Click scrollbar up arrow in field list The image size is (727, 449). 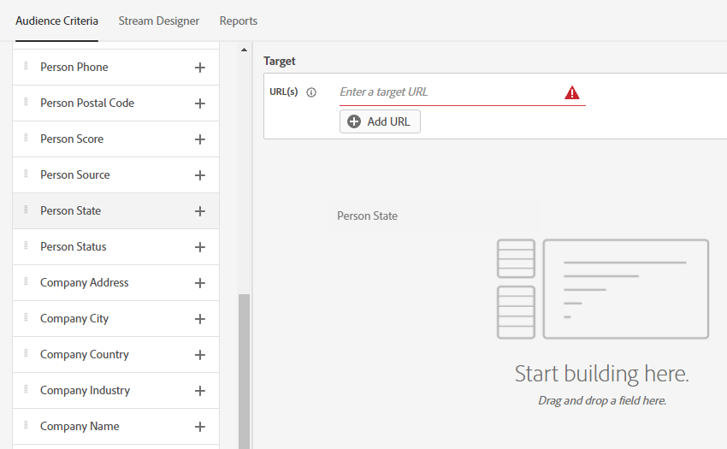coord(244,50)
